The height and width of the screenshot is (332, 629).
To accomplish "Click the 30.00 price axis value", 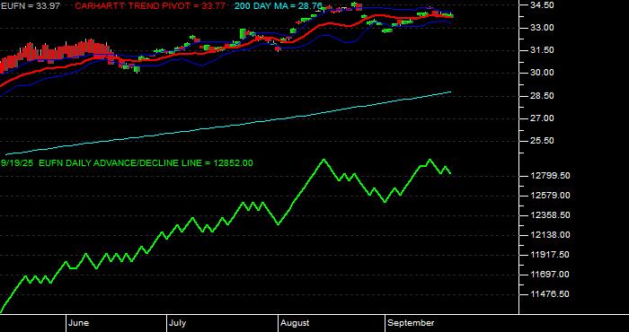I will pyautogui.click(x=543, y=73).
